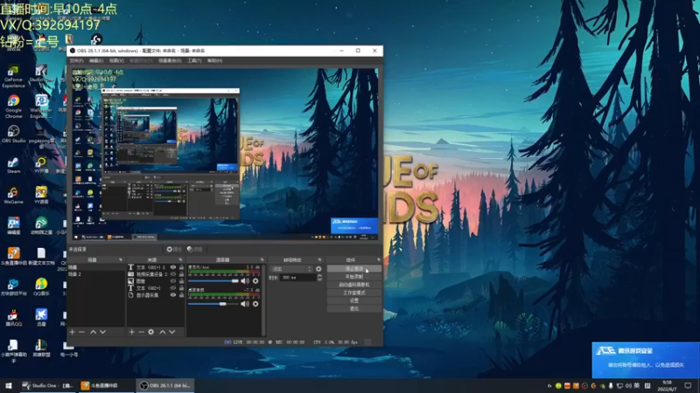This screenshot has height=393, width=700.
Task: Move source up in the source list
Action: [163, 332]
